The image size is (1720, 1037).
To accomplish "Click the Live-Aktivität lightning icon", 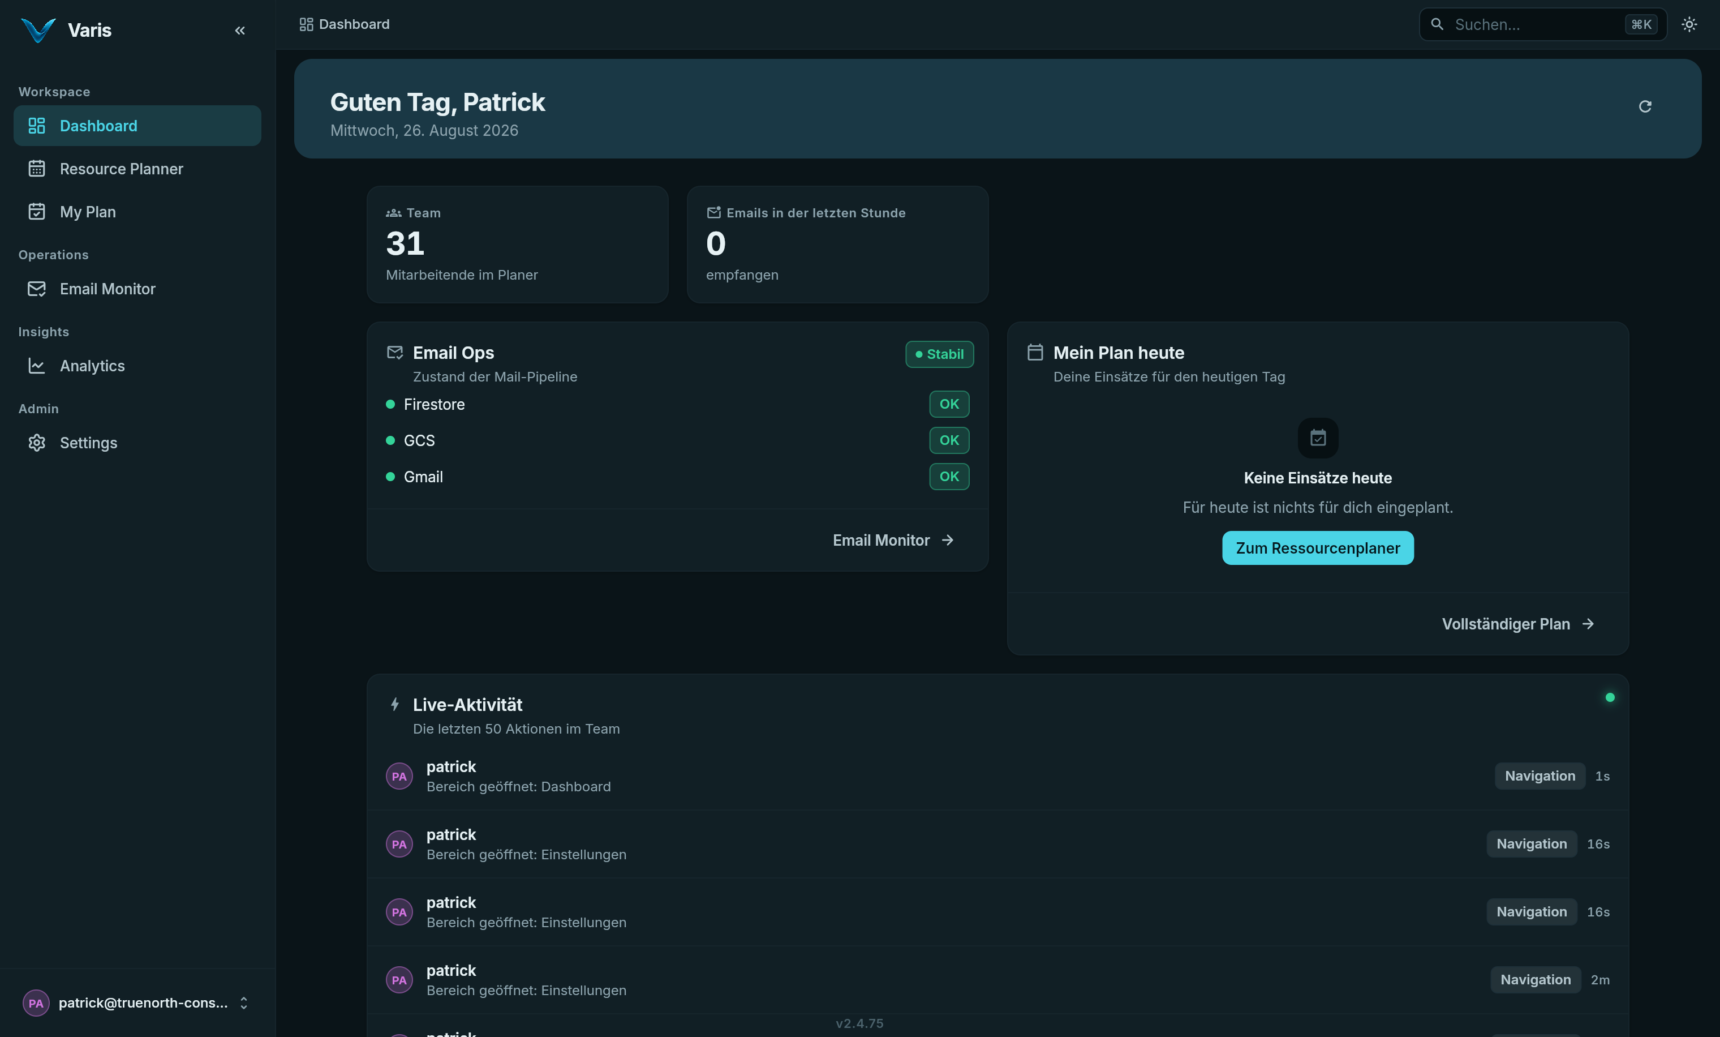I will tap(395, 705).
